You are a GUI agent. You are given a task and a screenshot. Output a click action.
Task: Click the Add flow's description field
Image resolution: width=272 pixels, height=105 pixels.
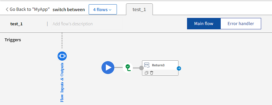tap(87, 24)
